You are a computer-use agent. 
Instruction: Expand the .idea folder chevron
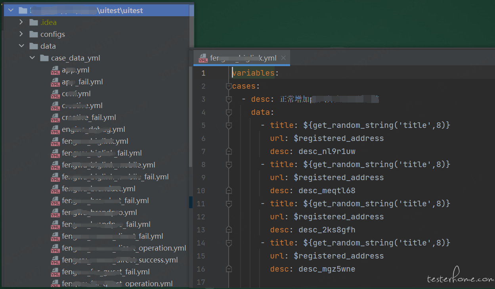click(x=21, y=23)
